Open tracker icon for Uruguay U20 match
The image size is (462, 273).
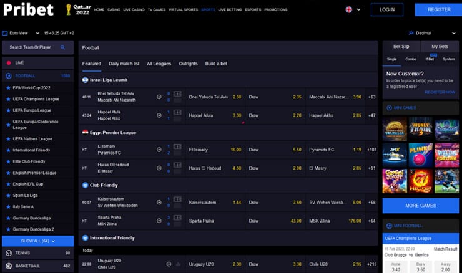coord(169,264)
